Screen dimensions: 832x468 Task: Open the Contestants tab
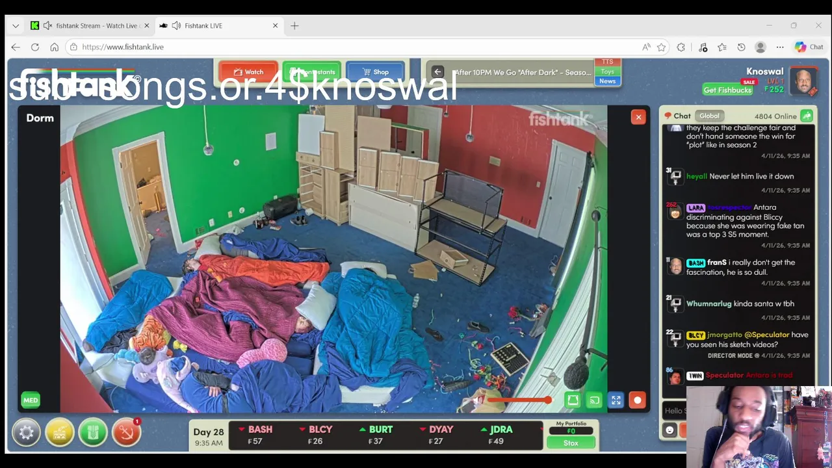(312, 72)
